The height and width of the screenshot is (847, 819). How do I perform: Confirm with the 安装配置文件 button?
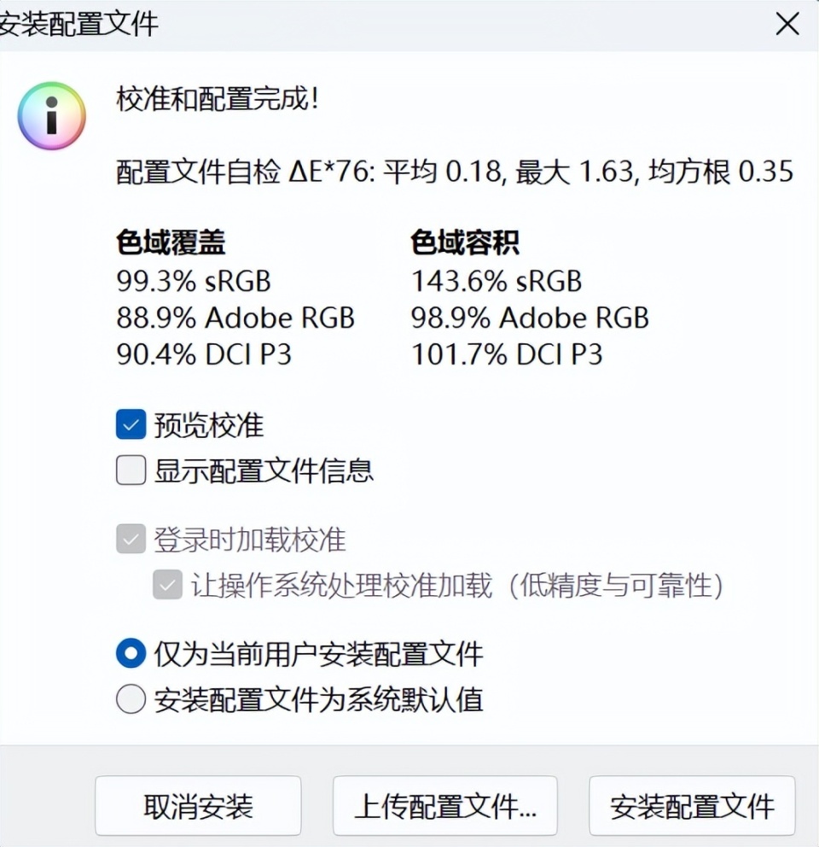click(691, 805)
